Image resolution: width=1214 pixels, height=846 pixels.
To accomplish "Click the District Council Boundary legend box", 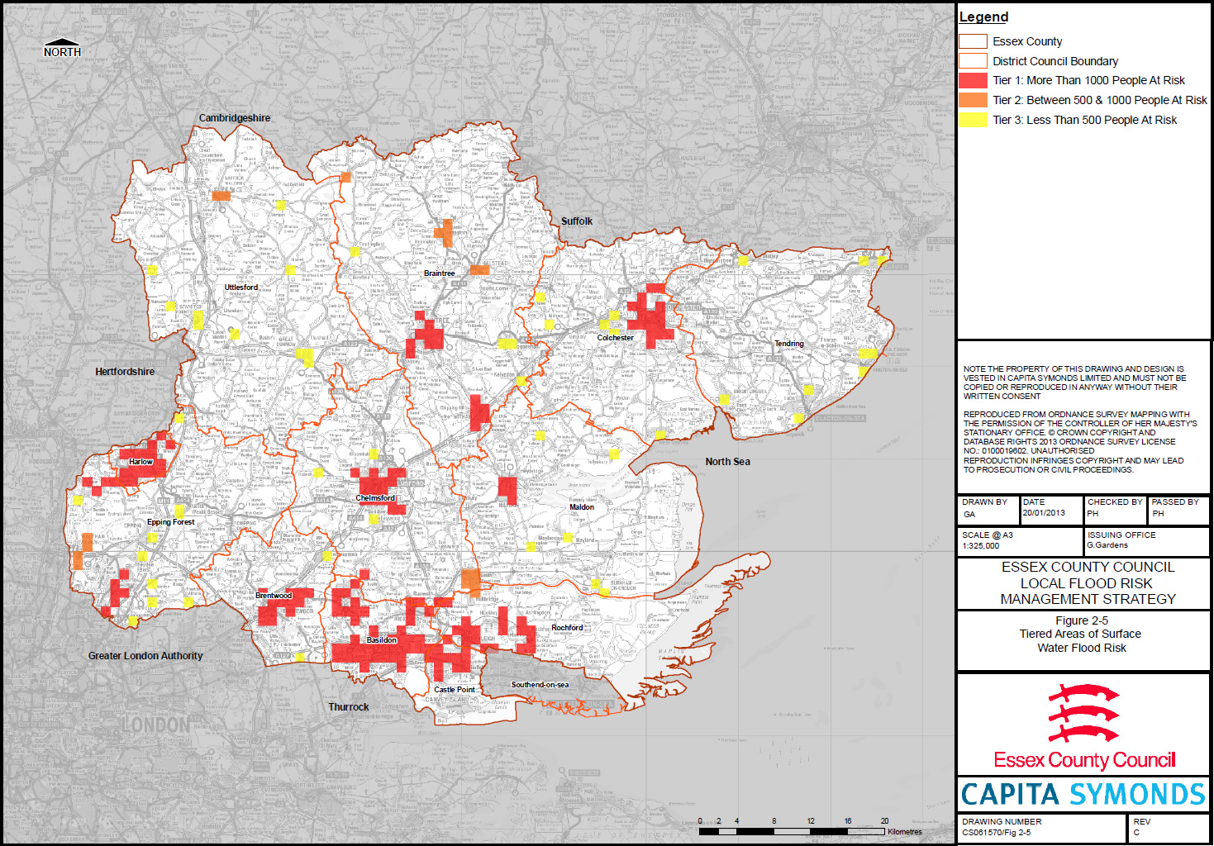I will pyautogui.click(x=973, y=61).
